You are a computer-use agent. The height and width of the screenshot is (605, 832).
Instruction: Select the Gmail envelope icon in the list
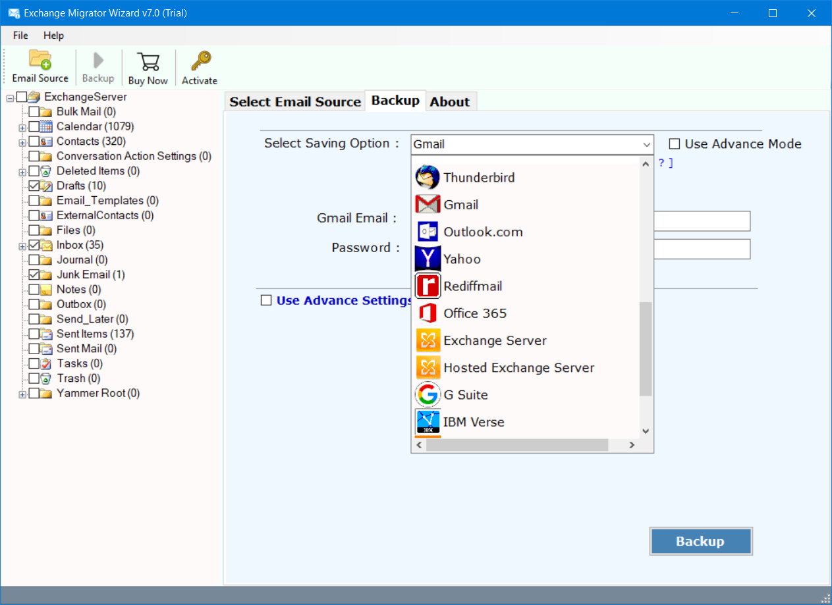(428, 204)
